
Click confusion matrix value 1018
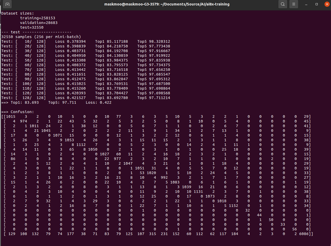click(222, 201)
